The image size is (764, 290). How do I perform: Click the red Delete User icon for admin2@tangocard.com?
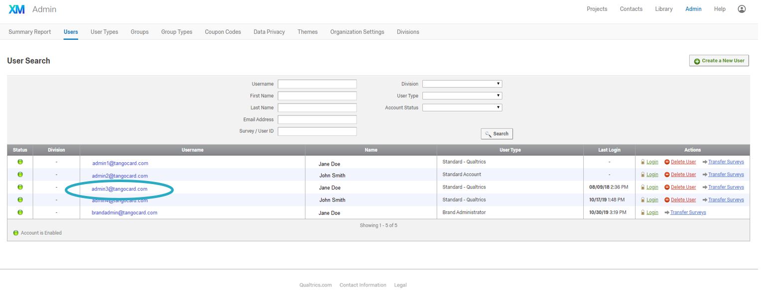click(667, 174)
